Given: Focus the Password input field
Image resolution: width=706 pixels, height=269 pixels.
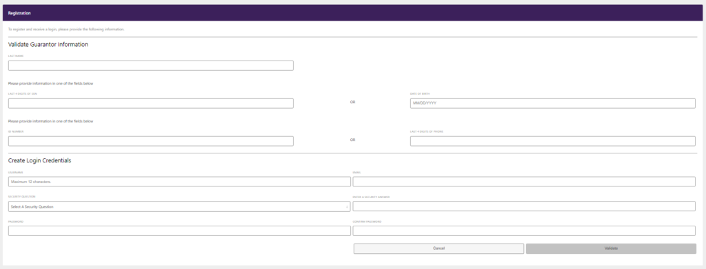Looking at the screenshot, I should coord(179,231).
